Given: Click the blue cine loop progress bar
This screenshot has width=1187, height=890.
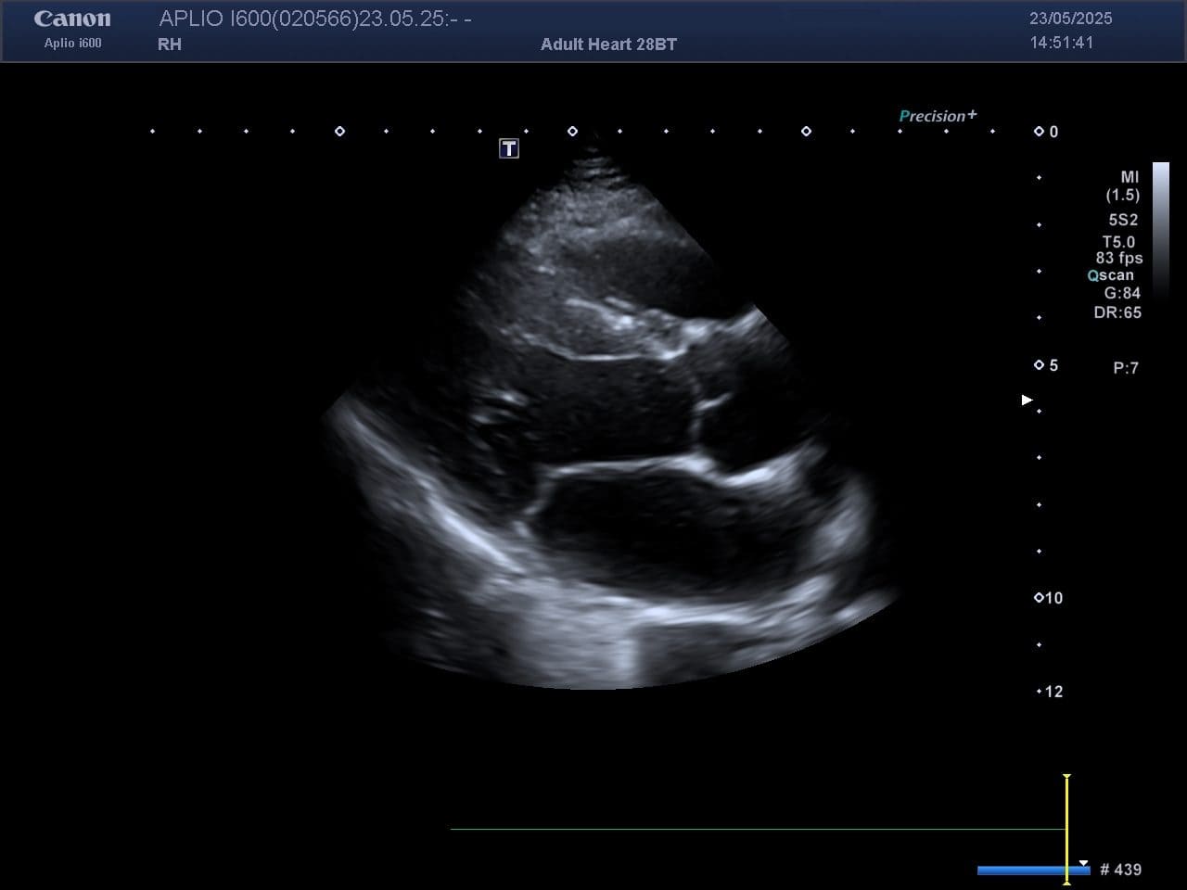Looking at the screenshot, I should (1033, 870).
